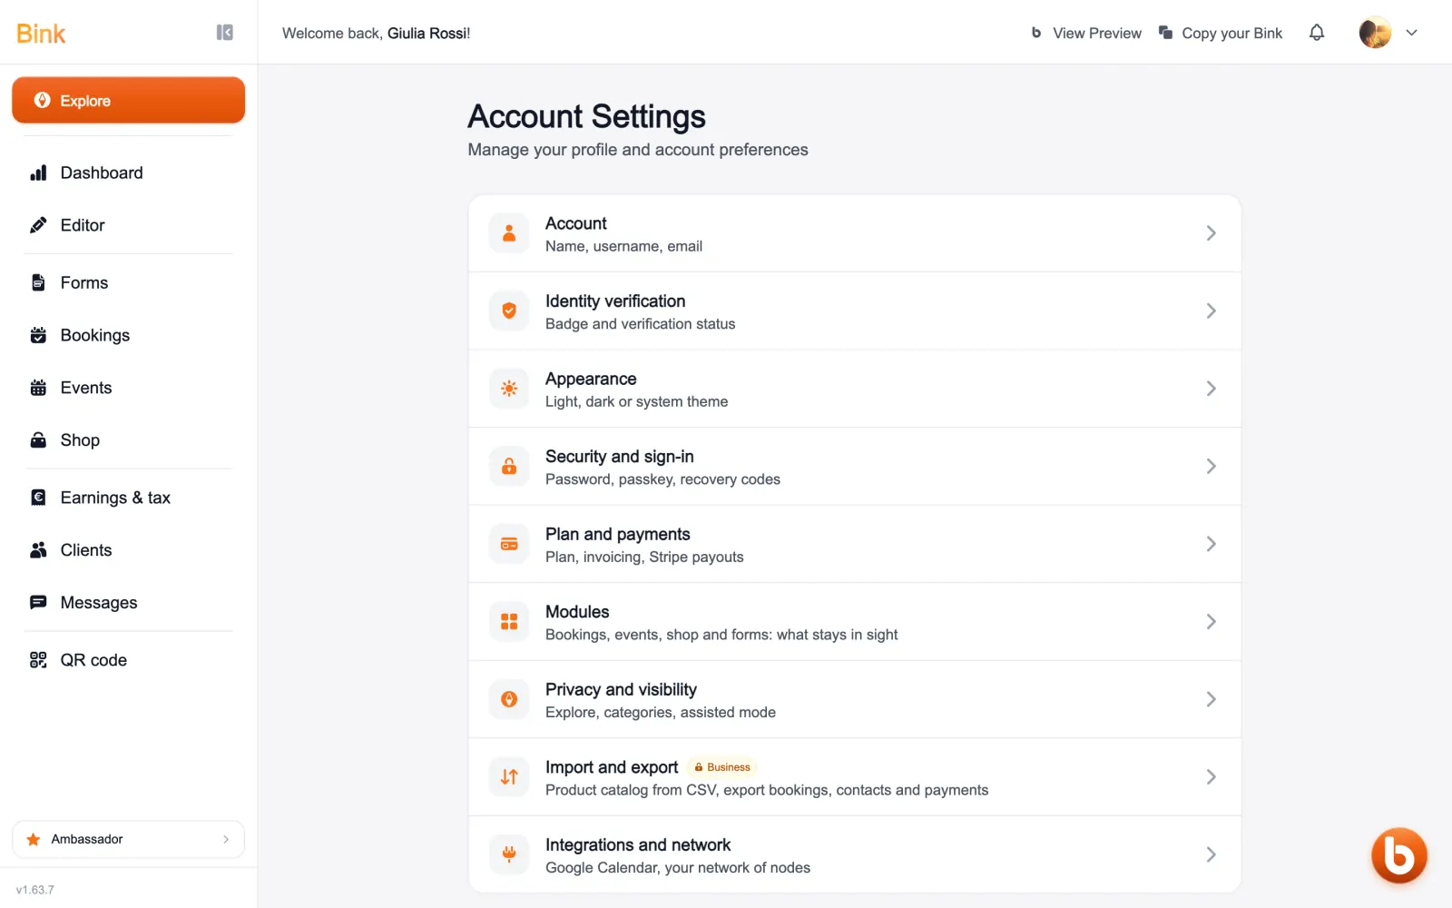Screen dimensions: 1452x908
Task: Click the Security and sign-in lock icon
Action: point(509,466)
